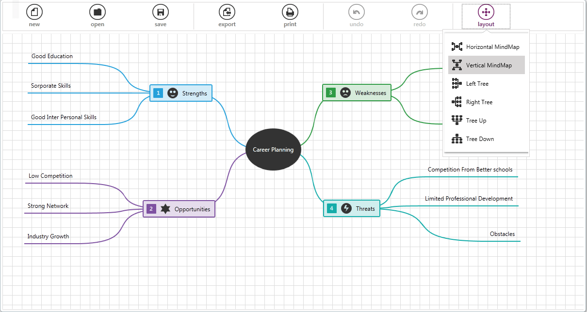Viewport: 587px width, 312px height.
Task: Toggle the layout dropdown button
Action: [x=486, y=16]
